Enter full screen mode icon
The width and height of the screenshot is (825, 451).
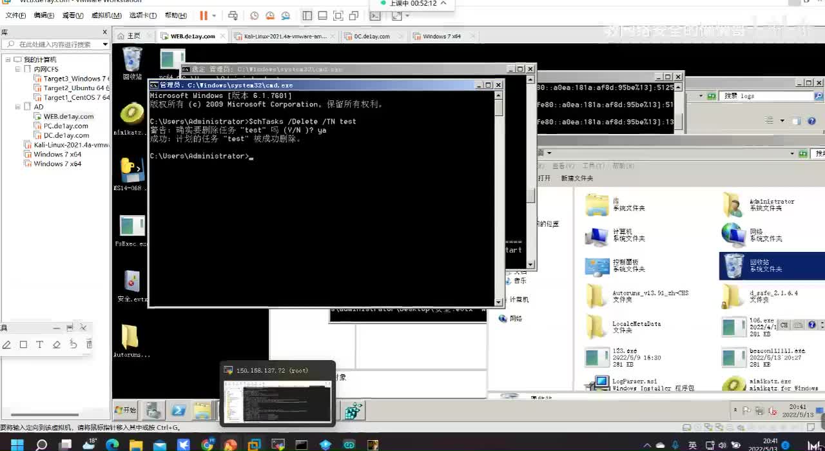(x=338, y=15)
